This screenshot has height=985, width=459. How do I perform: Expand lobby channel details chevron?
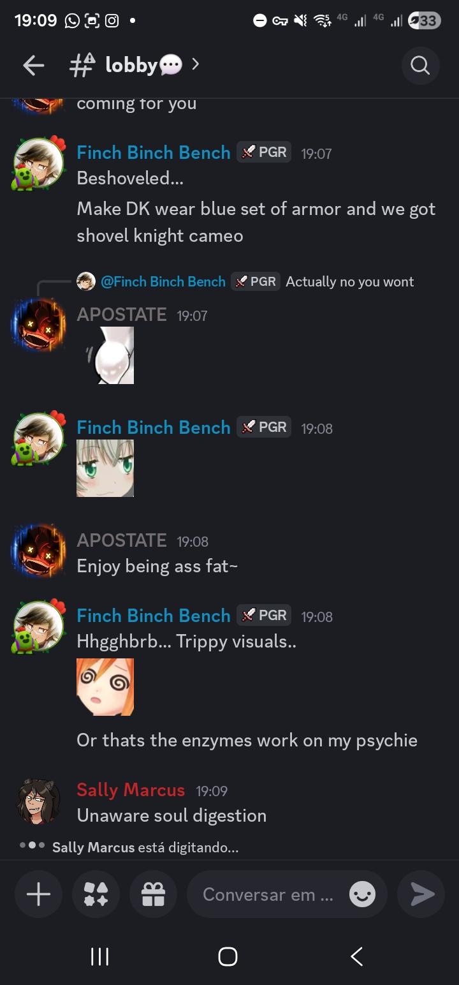(x=196, y=64)
